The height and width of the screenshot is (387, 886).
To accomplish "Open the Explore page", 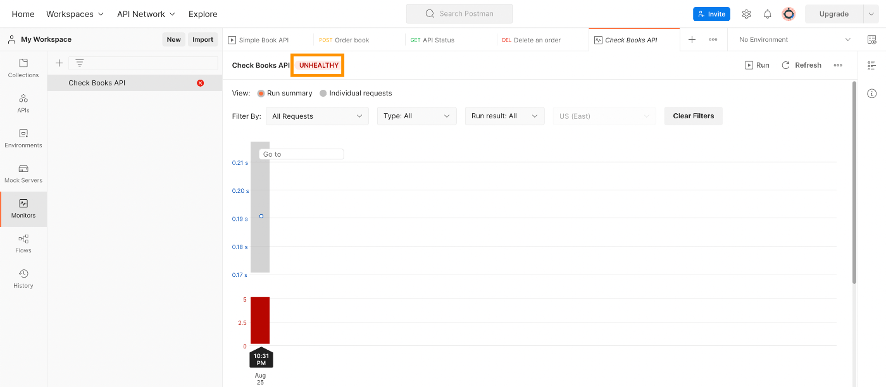I will click(x=203, y=14).
